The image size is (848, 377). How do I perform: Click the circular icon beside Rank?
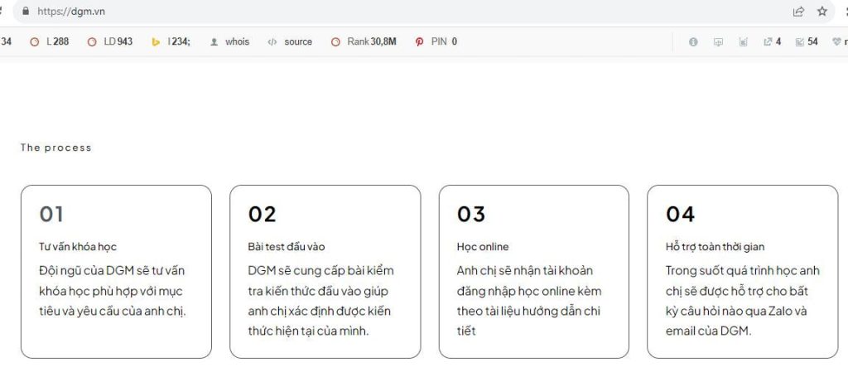coord(336,41)
